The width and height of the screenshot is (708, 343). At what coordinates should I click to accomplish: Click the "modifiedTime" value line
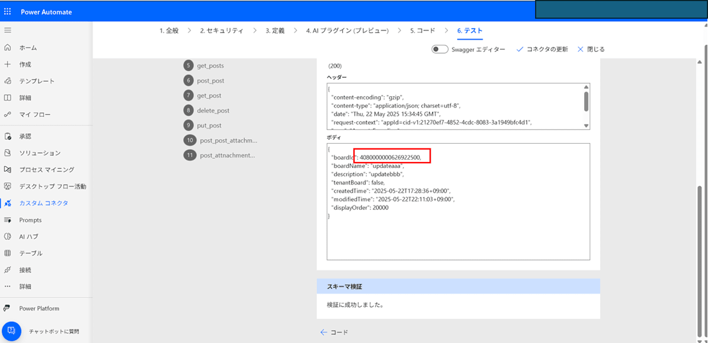click(393, 199)
